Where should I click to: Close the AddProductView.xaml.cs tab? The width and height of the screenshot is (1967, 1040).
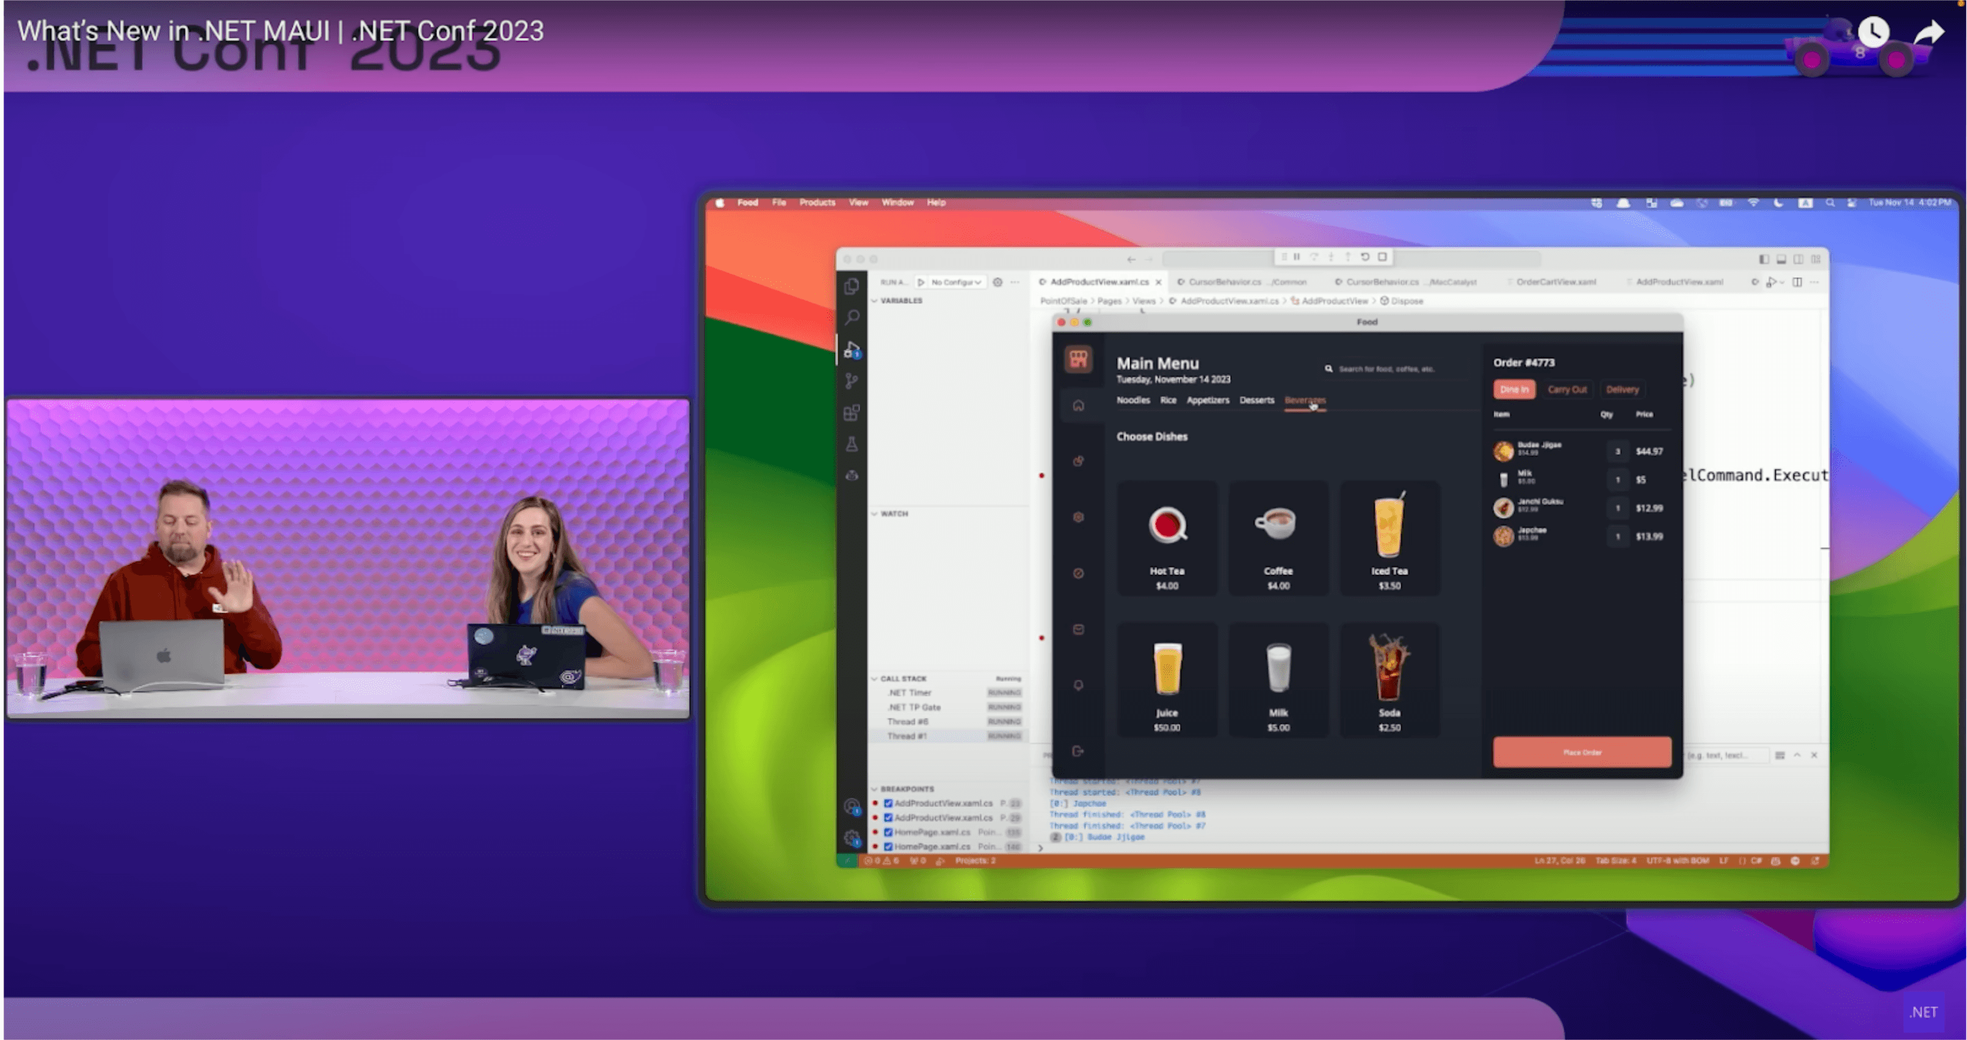click(1158, 283)
